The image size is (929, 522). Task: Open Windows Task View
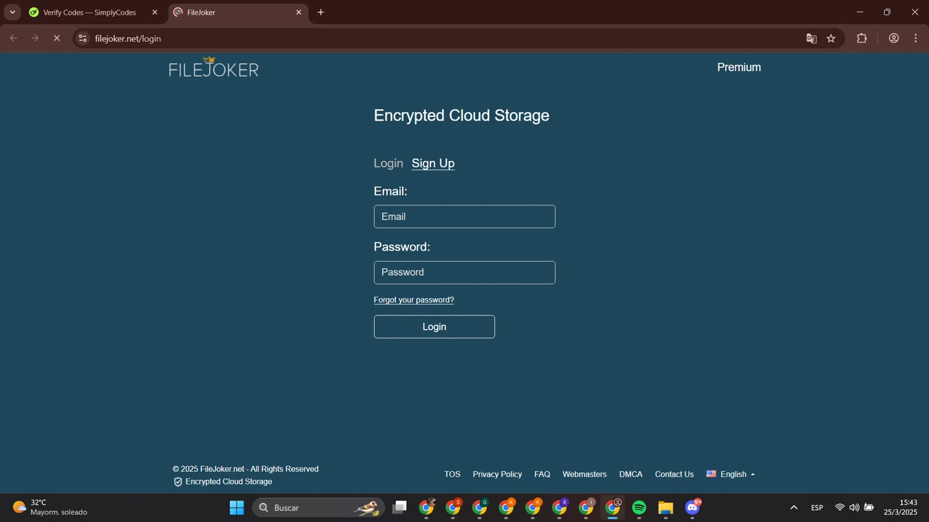[x=400, y=508]
